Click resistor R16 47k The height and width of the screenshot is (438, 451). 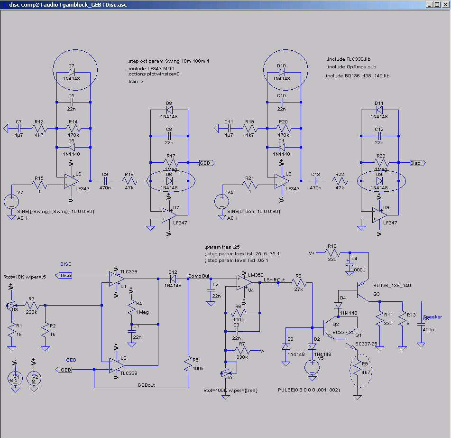pyautogui.click(x=129, y=181)
